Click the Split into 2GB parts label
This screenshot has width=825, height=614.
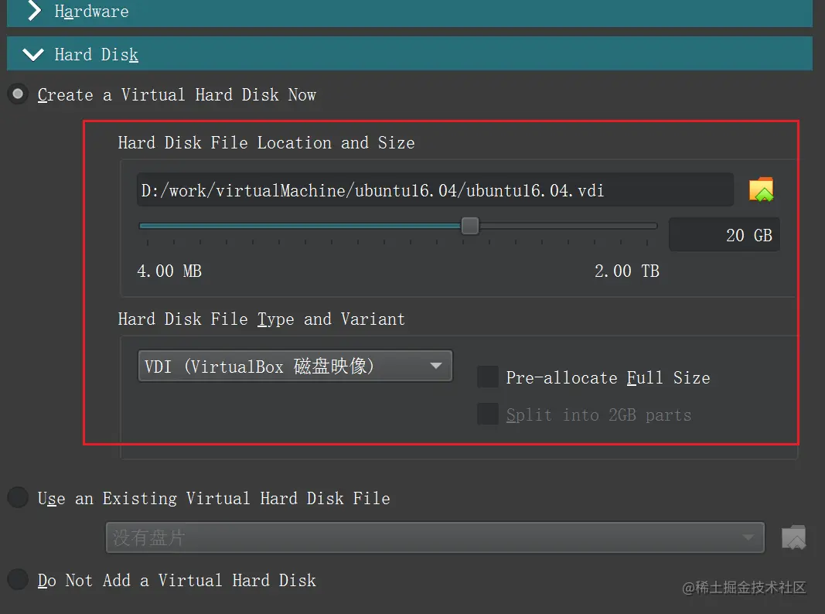[x=598, y=415]
